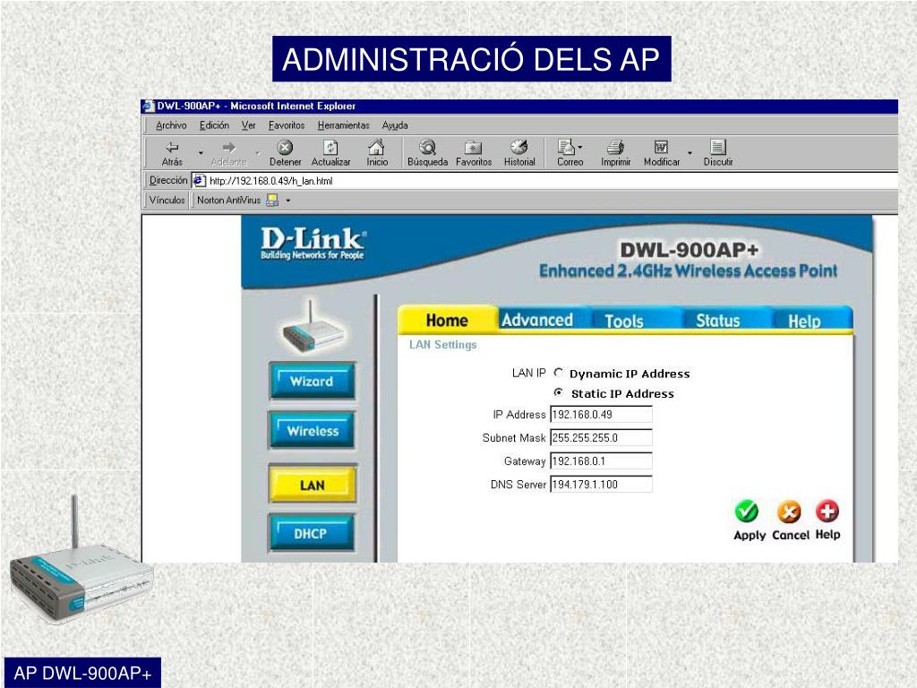Select the Dynamic IP Address radio button
Screen dimensions: 917x688
pos(559,373)
